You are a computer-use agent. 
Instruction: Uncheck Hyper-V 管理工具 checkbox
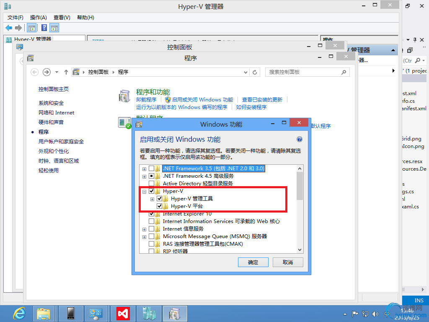tap(159, 198)
